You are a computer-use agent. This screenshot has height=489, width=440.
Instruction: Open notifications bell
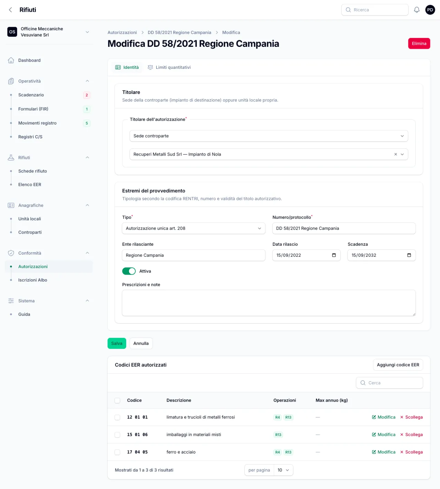[417, 10]
